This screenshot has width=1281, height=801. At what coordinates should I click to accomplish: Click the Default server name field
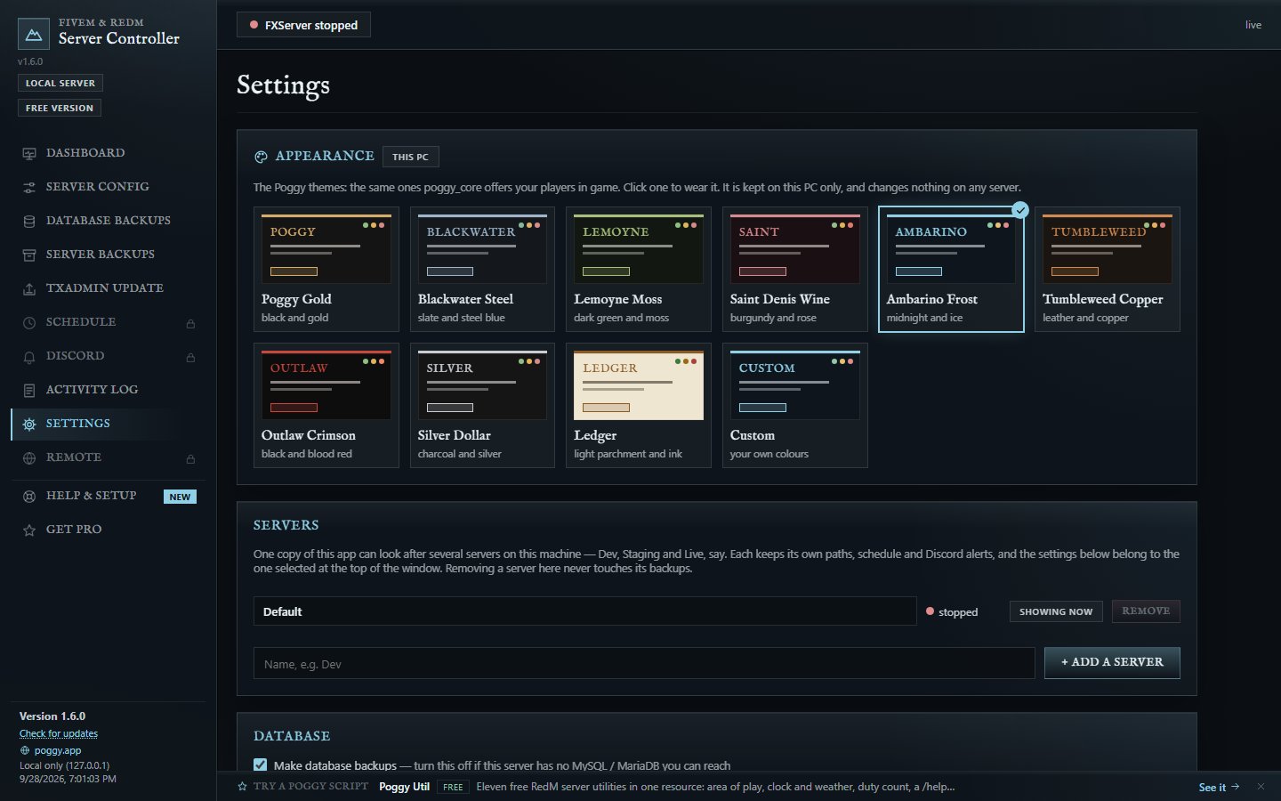tap(584, 611)
